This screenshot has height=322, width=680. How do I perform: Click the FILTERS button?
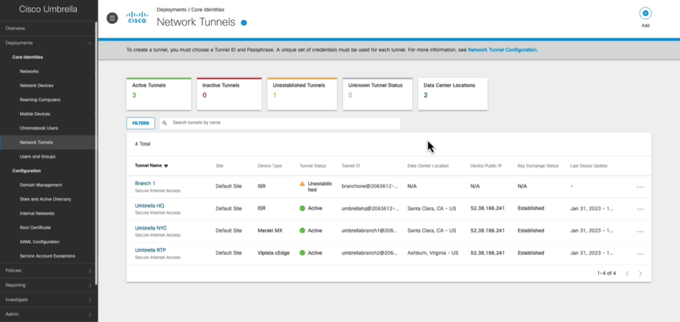click(141, 123)
